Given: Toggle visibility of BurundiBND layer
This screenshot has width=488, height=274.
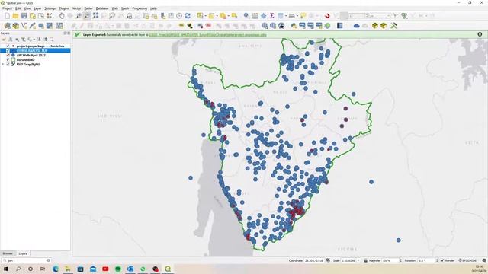Looking at the screenshot, I should click(8, 59).
